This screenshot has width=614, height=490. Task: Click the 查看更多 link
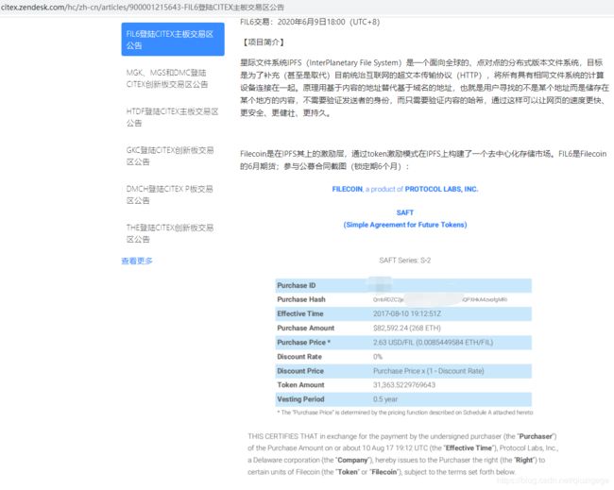click(137, 261)
